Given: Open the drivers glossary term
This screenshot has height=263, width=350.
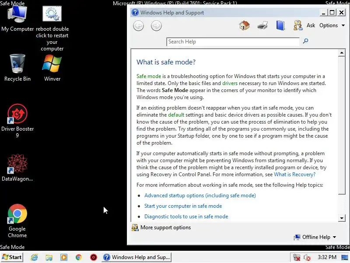Looking at the screenshot, I should pos(230,83).
